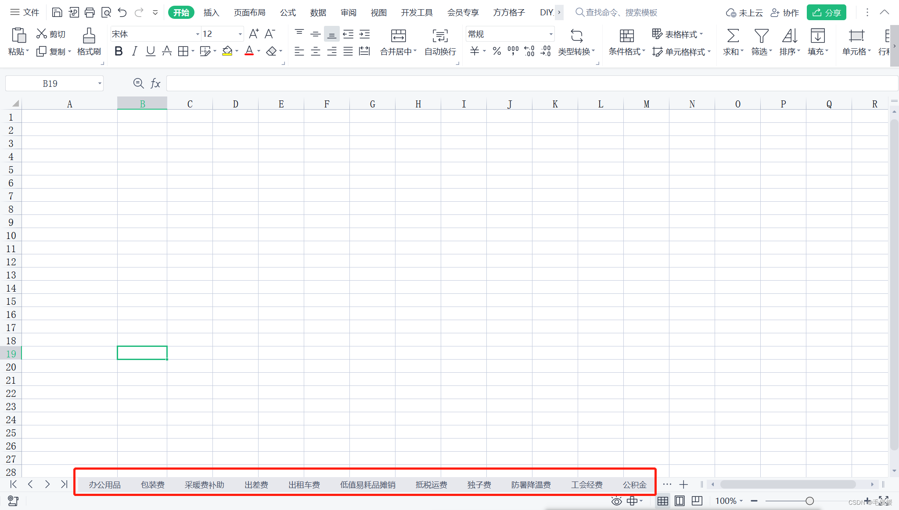Click the Share (分享) button
899x510 pixels.
pyautogui.click(x=827, y=12)
